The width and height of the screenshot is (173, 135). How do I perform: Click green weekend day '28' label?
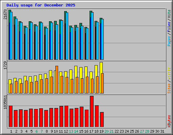pyautogui.click(x=147, y=131)
